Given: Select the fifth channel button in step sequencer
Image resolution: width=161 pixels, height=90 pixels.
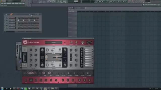Looking at the screenshot, I should 12,28.
